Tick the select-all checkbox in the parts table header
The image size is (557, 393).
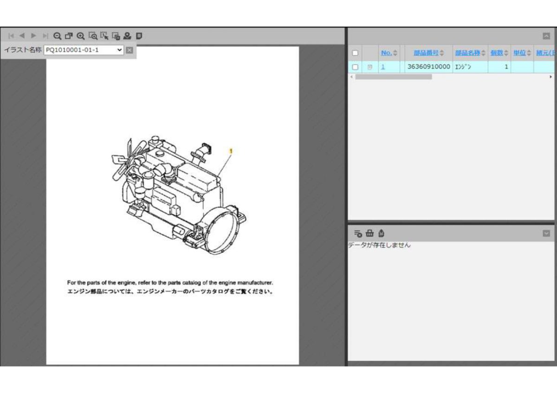pos(355,53)
